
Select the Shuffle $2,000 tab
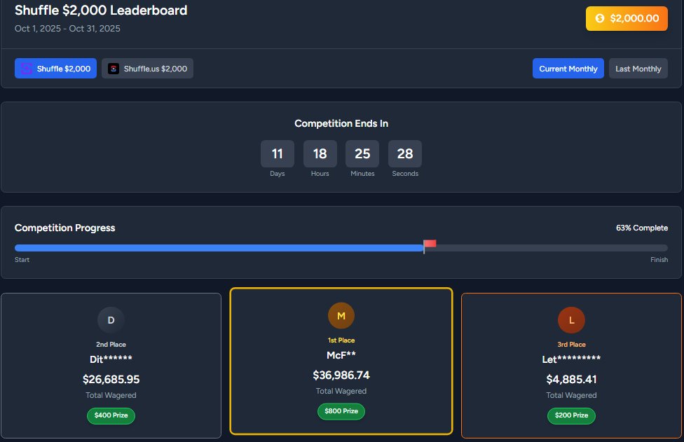pyautogui.click(x=55, y=68)
